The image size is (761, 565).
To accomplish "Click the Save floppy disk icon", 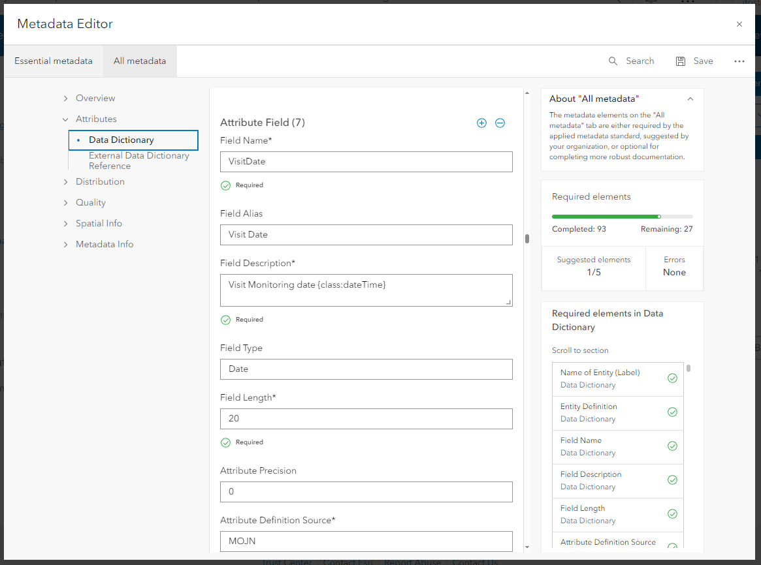I will coord(681,61).
